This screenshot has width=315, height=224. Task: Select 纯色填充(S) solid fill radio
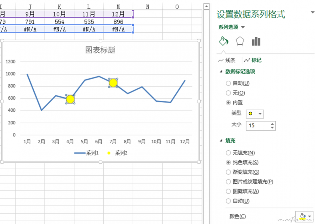point(228,162)
